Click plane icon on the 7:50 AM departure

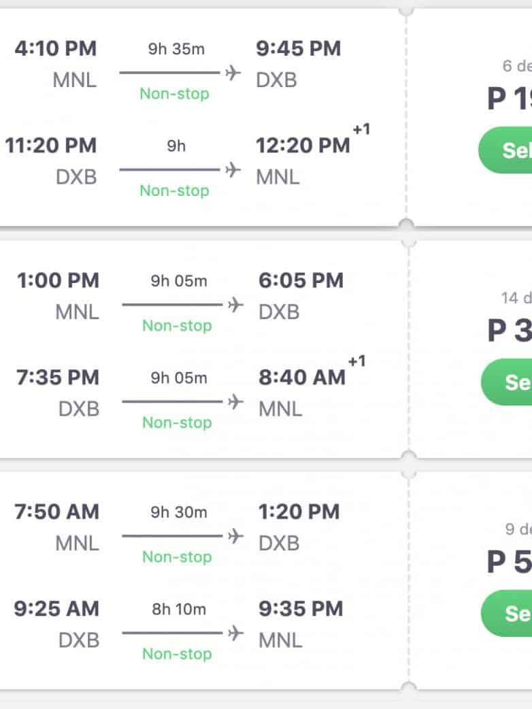pos(235,536)
